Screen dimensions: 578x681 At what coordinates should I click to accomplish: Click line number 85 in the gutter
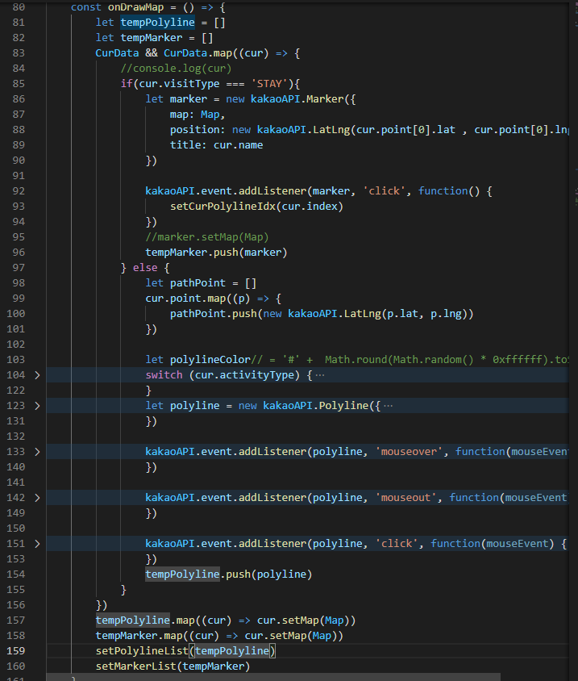19,83
